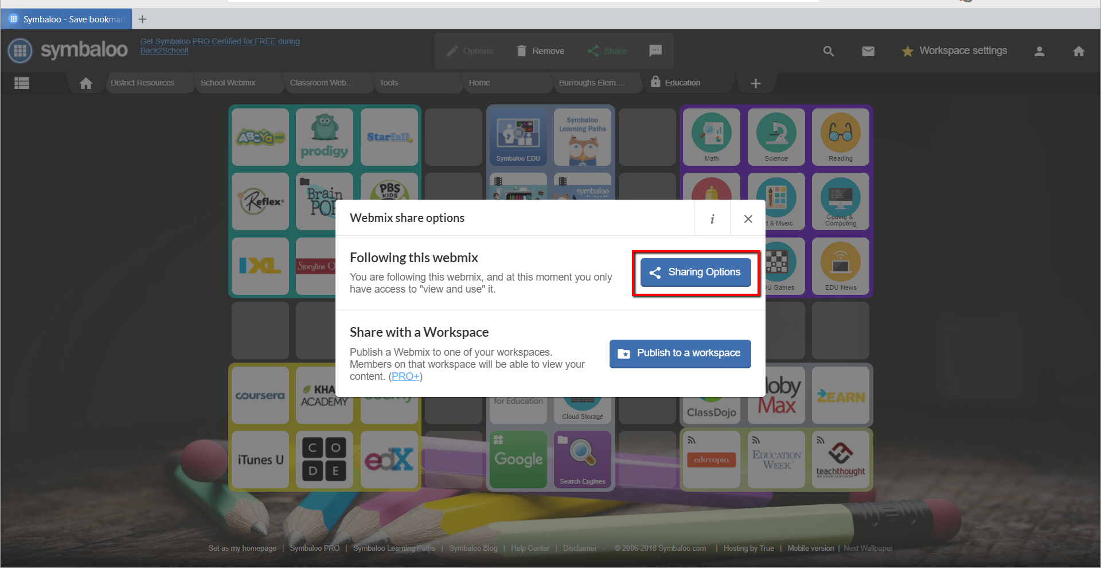
Task: Open the ABCya tile
Action: click(x=260, y=137)
